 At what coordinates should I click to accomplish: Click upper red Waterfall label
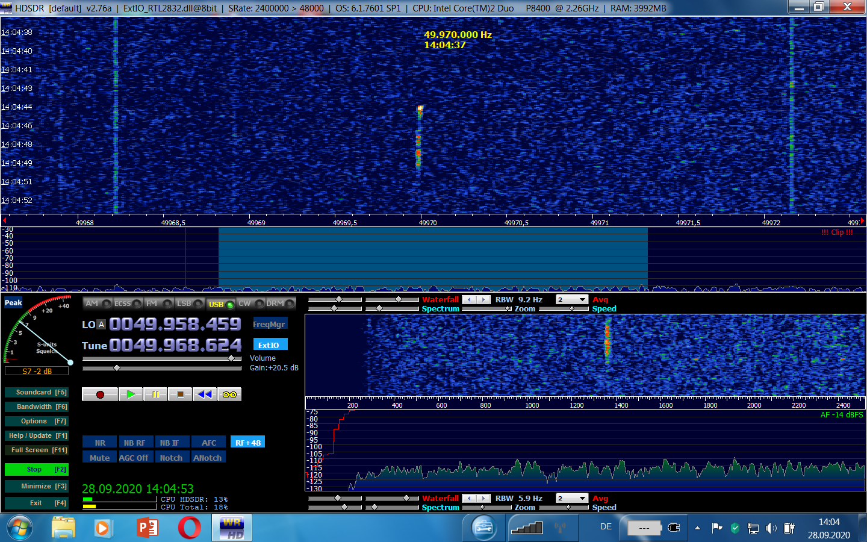pyautogui.click(x=440, y=299)
